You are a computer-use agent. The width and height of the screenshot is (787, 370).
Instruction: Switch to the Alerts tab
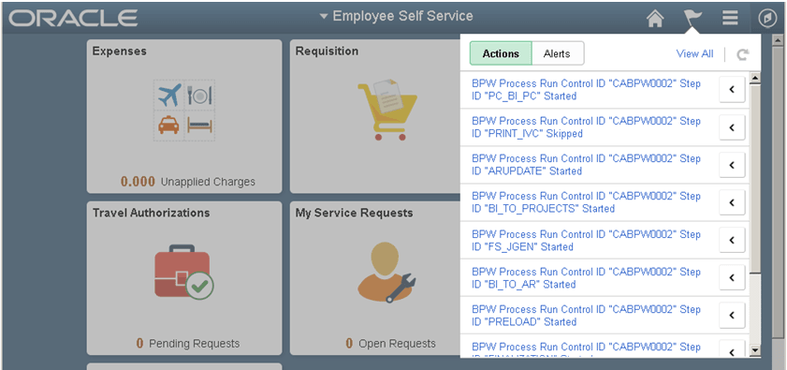557,53
